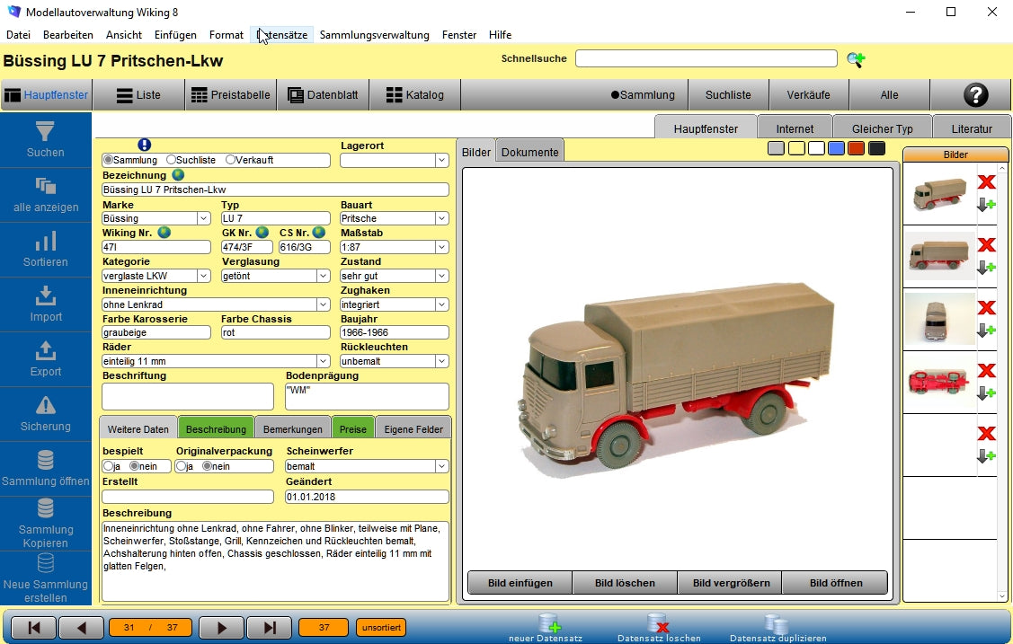Expand the Lagerort dropdown

pyautogui.click(x=441, y=161)
